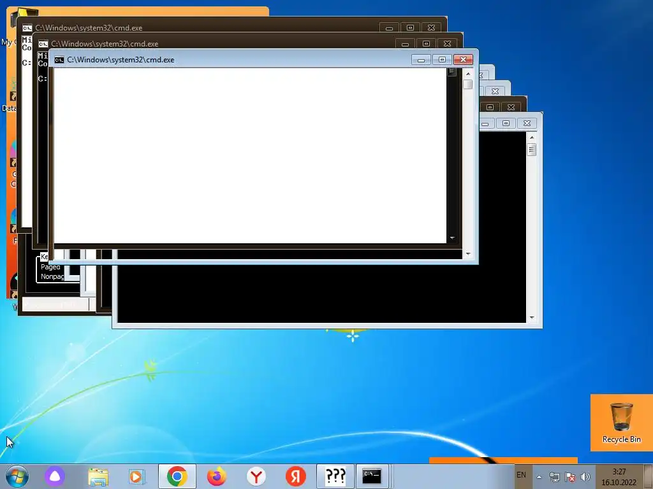Screen dimensions: 653x489
Task: Minimize the front cmd.exe window
Action: tap(421, 60)
